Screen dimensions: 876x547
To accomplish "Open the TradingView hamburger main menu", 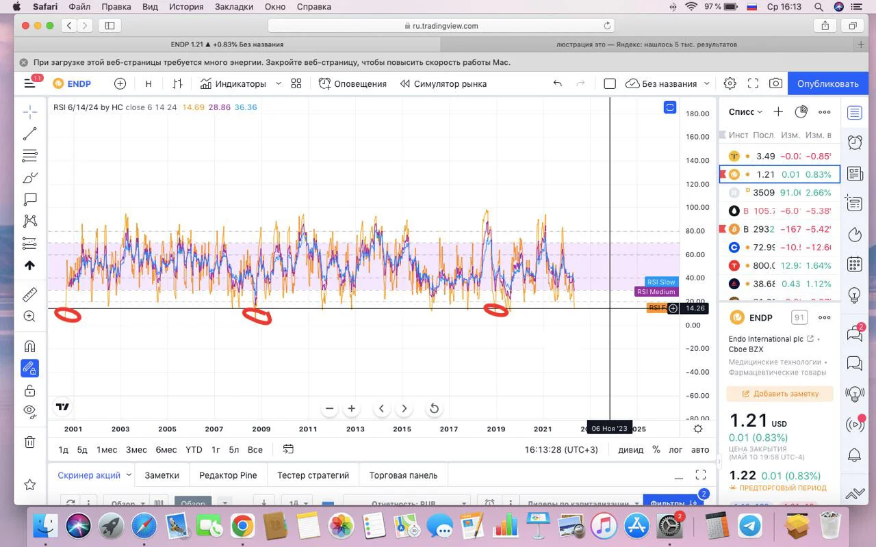I will pyautogui.click(x=29, y=83).
